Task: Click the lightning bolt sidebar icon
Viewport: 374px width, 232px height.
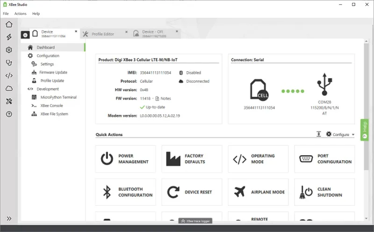Action: click(9, 37)
